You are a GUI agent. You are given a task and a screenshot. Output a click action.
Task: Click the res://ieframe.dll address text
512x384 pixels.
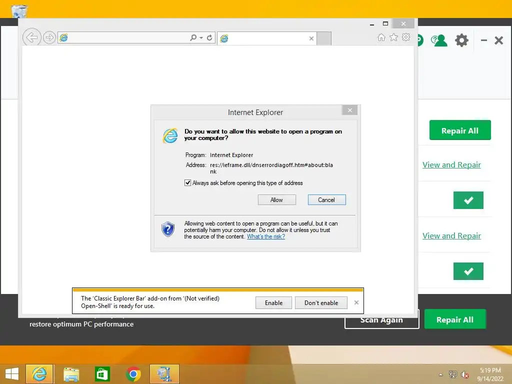click(x=271, y=168)
